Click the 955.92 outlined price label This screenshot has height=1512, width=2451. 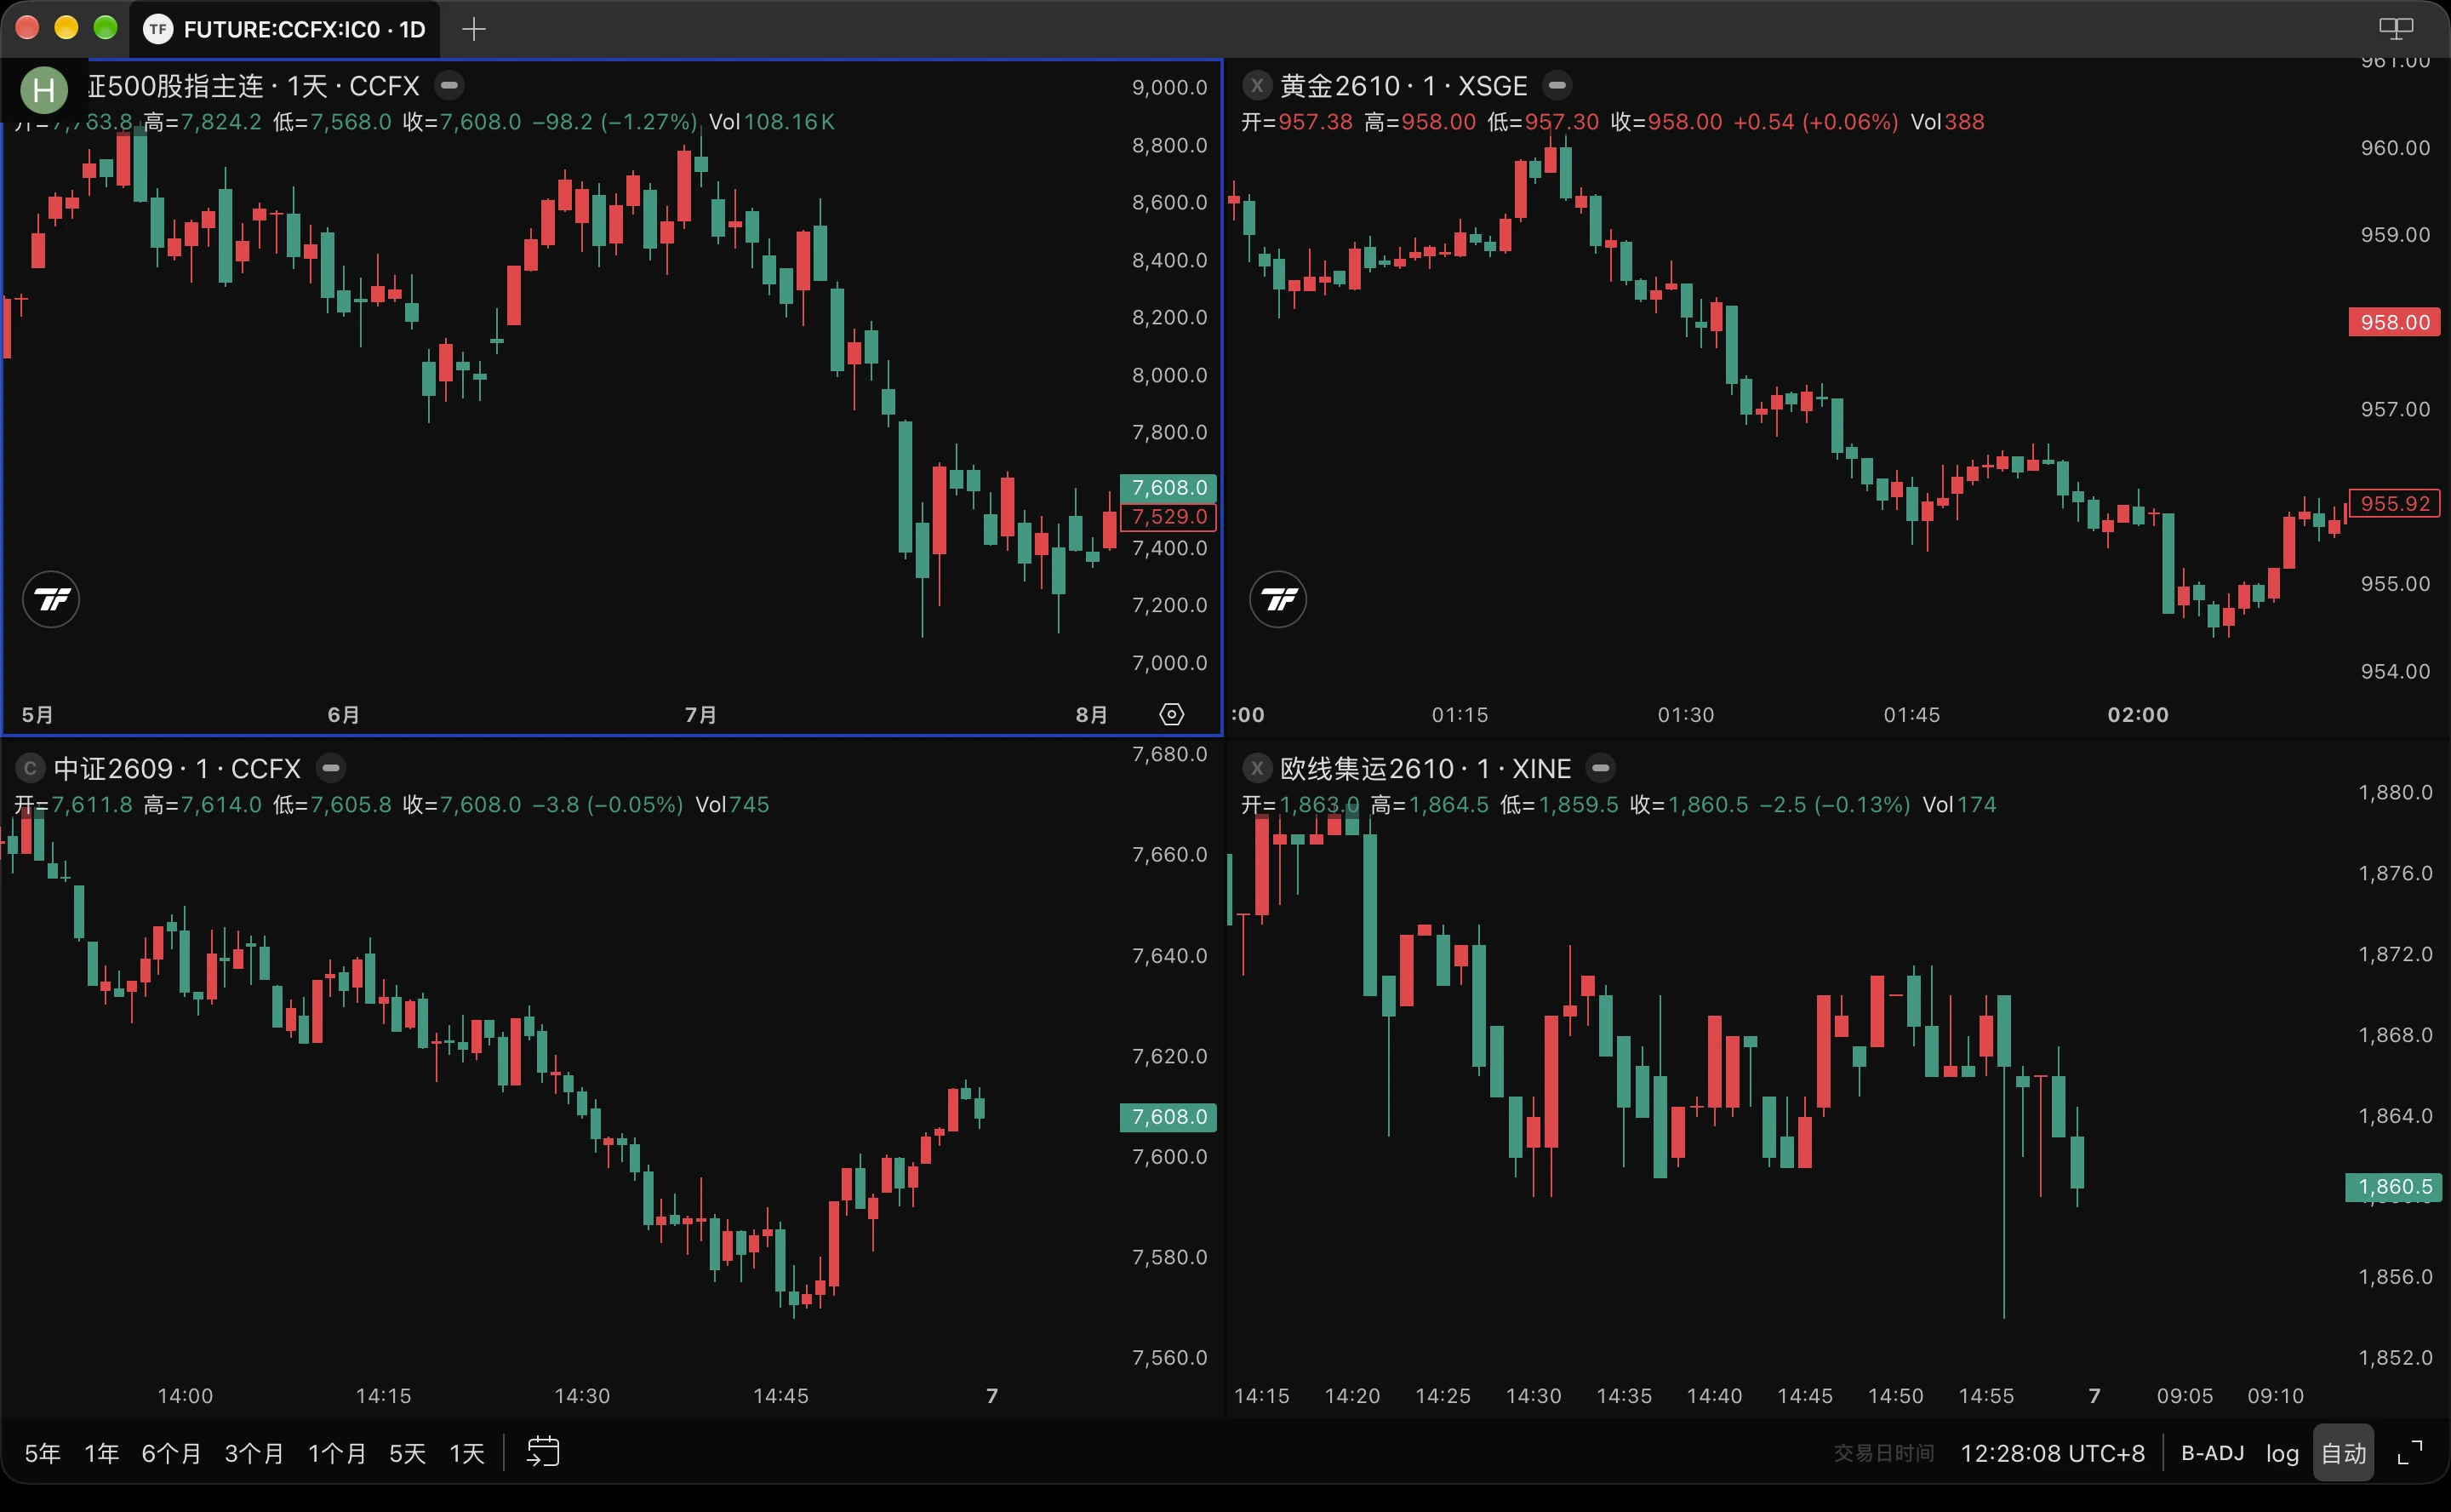coord(2394,504)
